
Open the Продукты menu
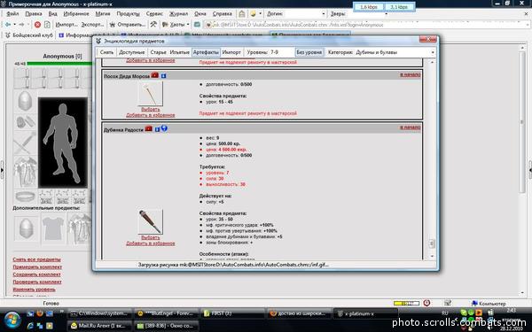coord(129,14)
